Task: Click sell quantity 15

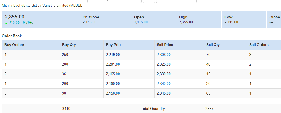Action: coord(208,74)
